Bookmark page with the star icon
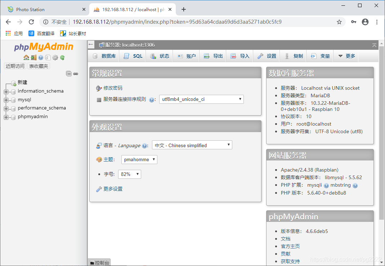 click(x=339, y=22)
